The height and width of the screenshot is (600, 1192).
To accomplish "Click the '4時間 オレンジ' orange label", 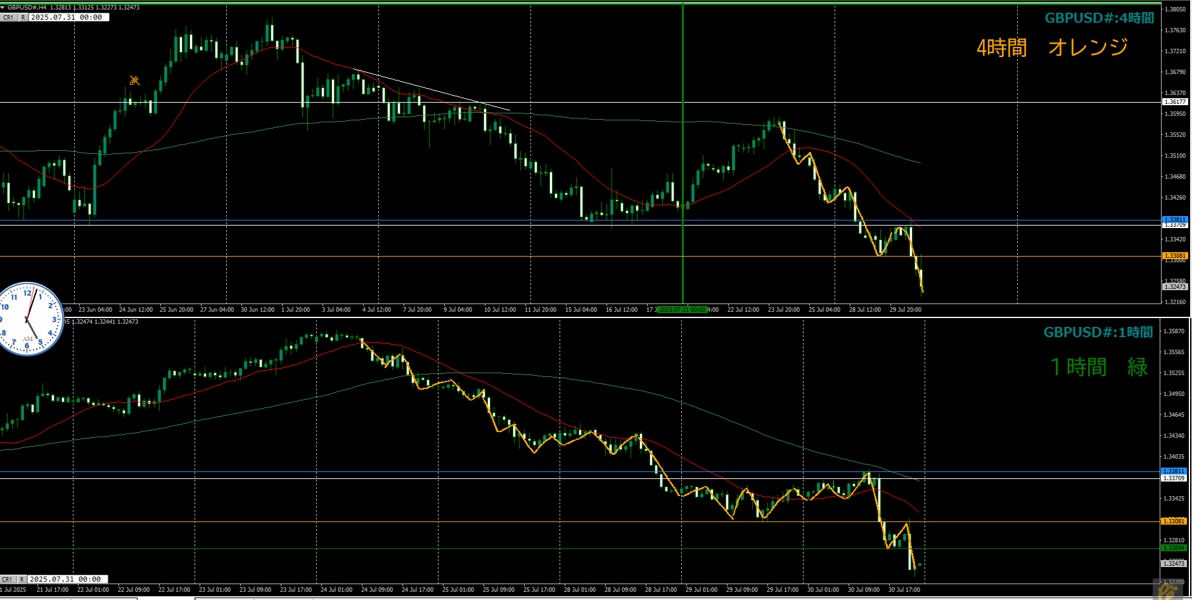I will pos(1053,48).
